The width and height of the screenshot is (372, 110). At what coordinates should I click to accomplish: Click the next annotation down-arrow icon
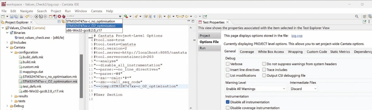tap(160, 17)
